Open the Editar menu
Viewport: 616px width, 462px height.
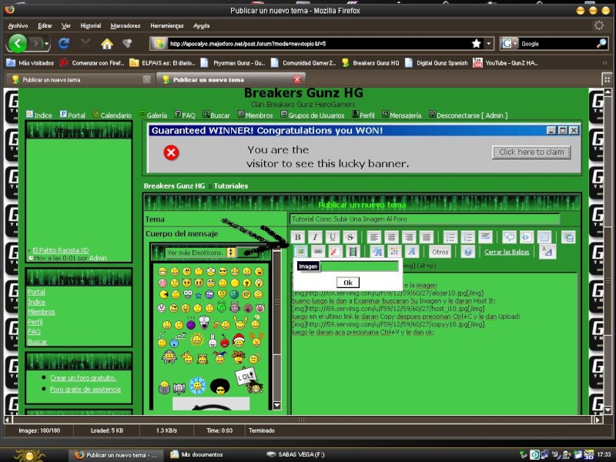pyautogui.click(x=45, y=26)
